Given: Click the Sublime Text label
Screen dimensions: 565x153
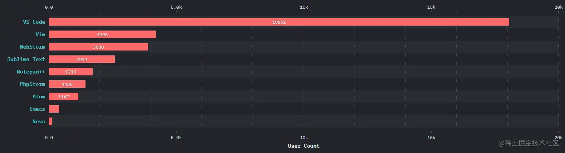Looking at the screenshot, I should (x=26, y=59).
